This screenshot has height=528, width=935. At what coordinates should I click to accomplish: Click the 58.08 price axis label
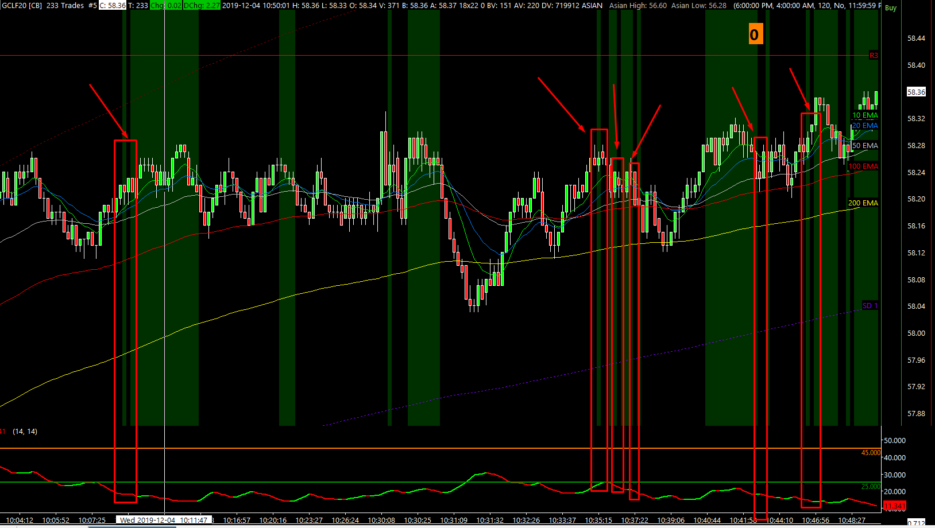point(916,280)
